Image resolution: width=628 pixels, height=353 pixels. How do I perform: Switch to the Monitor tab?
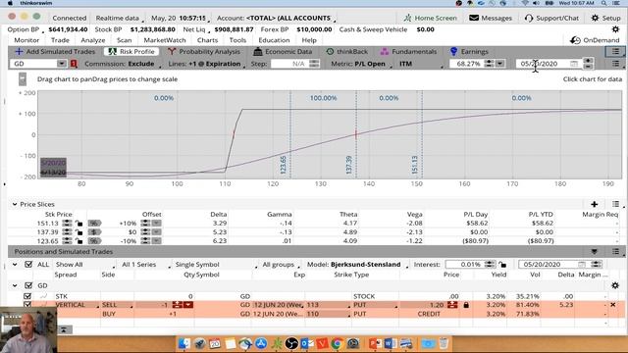click(26, 40)
